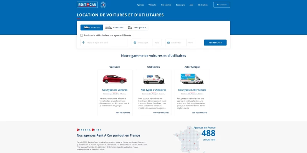Click the calendar icon for departure date
Screen dimensions: 307x153
pos(135,42)
